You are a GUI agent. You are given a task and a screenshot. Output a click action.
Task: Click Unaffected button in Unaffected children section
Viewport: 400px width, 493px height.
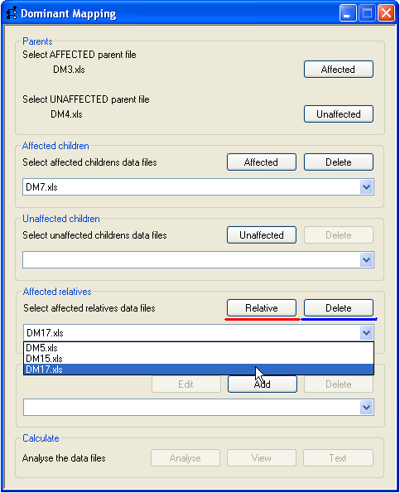262,234
